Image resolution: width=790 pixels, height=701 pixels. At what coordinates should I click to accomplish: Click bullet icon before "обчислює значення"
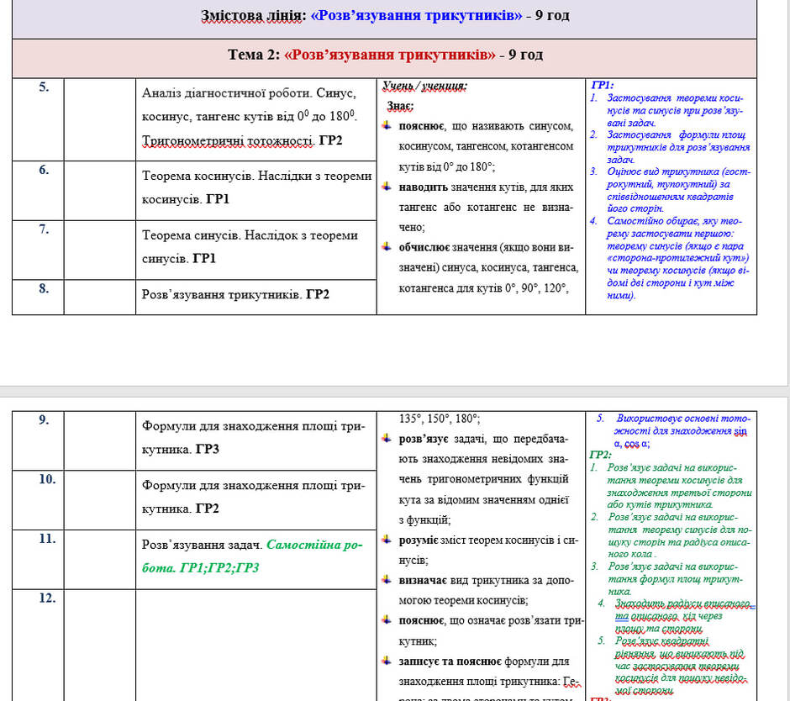[387, 246]
